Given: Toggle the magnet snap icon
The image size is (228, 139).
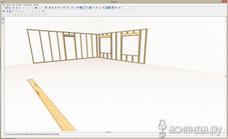Looking at the screenshot, I should tap(113, 8).
